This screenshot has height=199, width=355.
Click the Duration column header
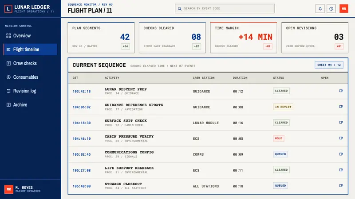[x=240, y=78]
